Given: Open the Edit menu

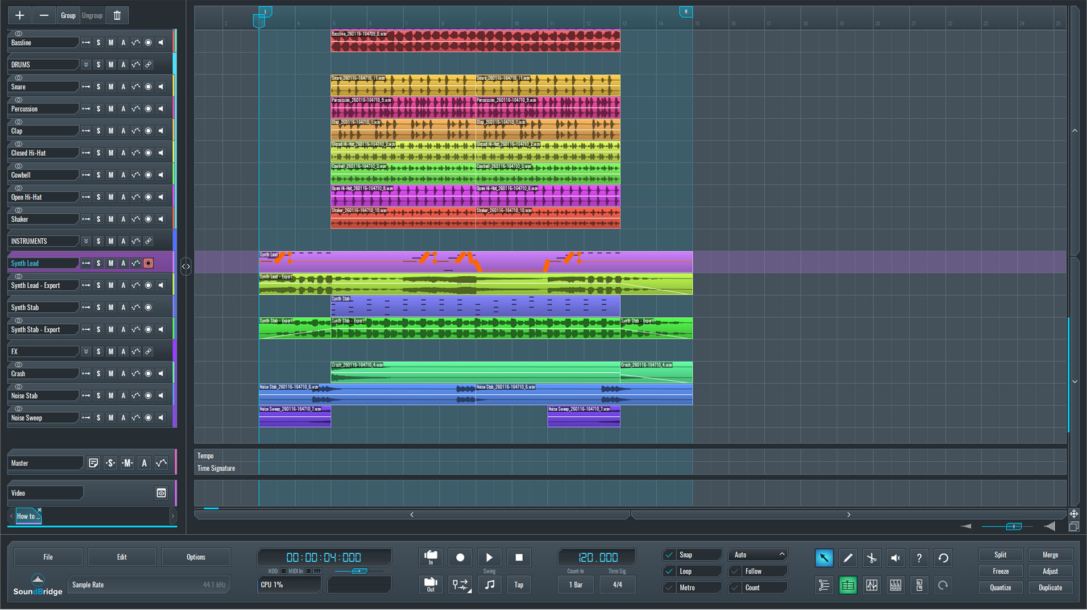Looking at the screenshot, I should 122,557.
